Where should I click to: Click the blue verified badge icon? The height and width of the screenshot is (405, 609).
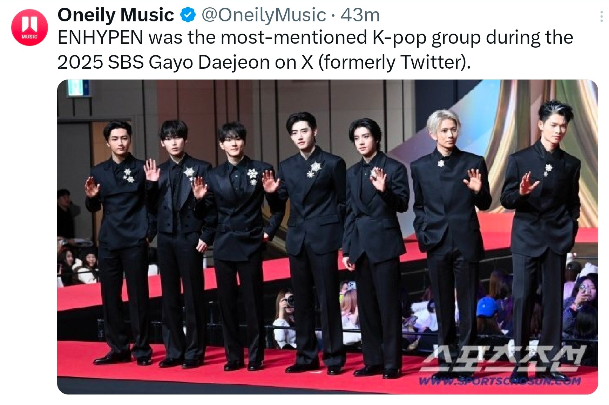pos(188,15)
